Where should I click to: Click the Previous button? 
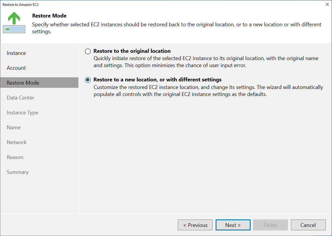195,225
